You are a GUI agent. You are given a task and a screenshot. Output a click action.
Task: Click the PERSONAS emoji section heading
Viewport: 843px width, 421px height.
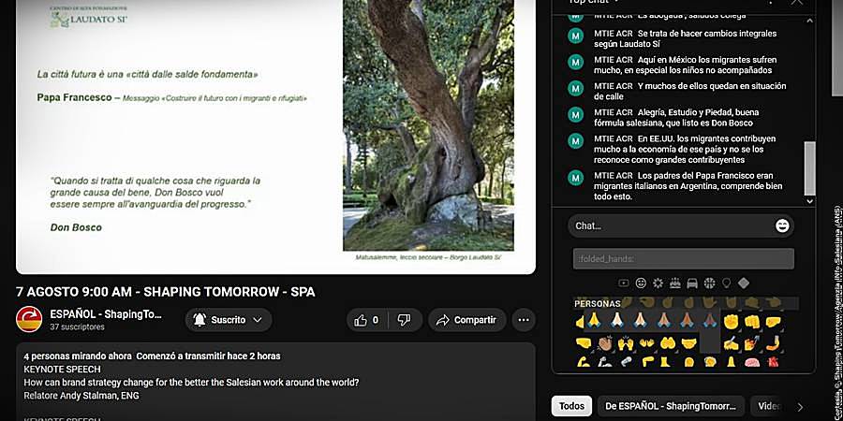coord(598,304)
